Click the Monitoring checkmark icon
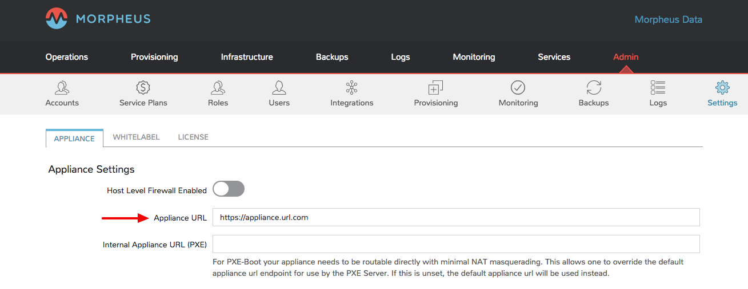748x289 pixels. (x=518, y=88)
